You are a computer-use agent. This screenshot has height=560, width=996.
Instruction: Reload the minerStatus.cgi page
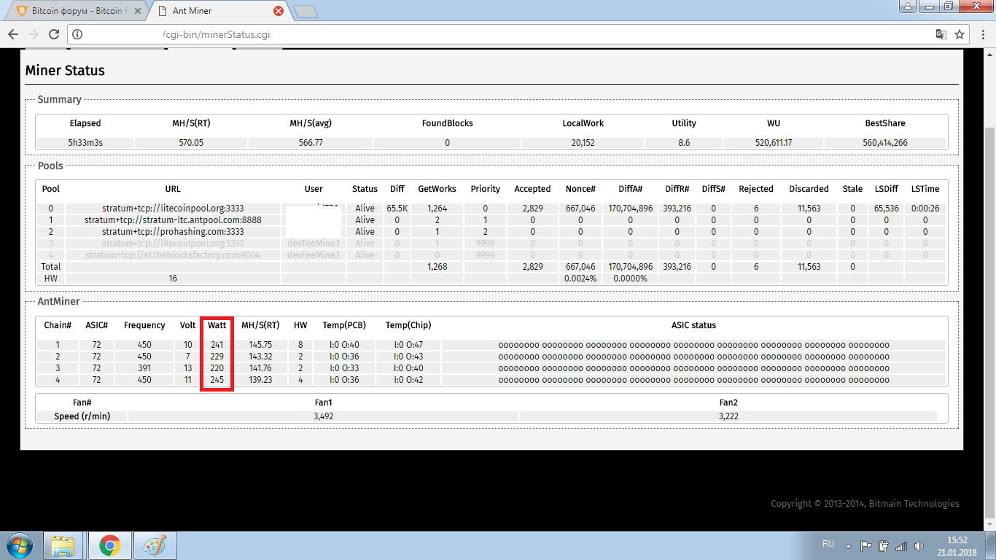click(x=53, y=34)
